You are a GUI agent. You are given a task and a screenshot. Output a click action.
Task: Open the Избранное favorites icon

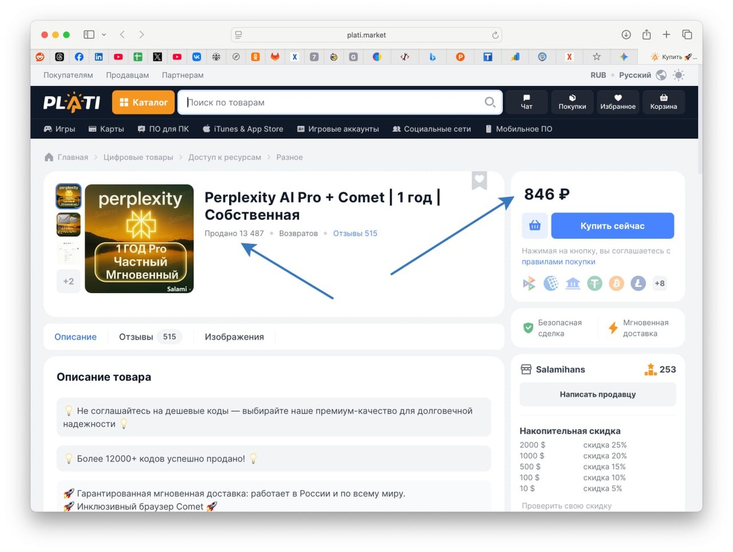click(x=618, y=102)
